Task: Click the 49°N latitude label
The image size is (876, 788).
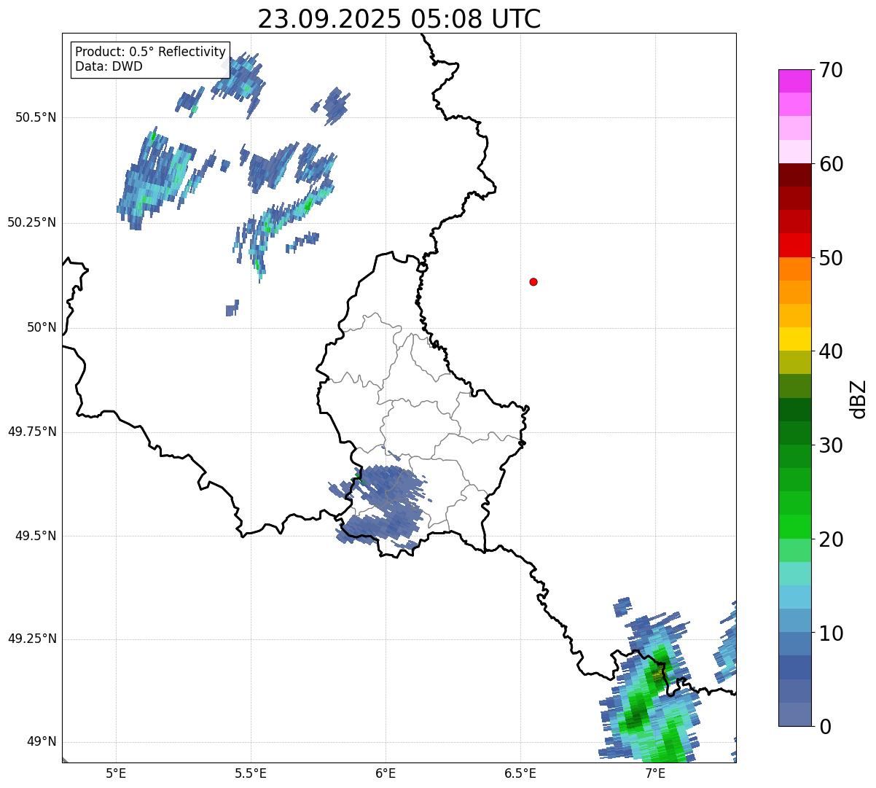Action: click(42, 742)
